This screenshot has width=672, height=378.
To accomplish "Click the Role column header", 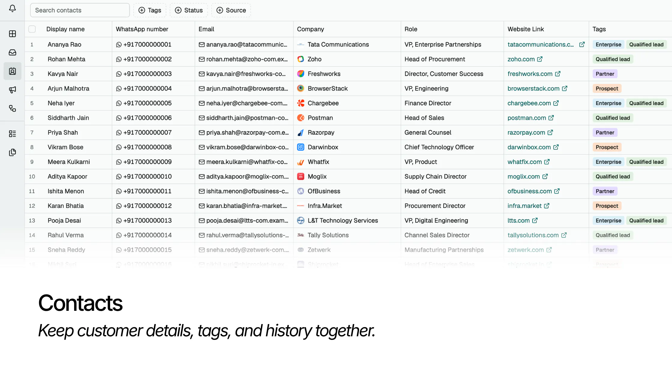I will (411, 29).
